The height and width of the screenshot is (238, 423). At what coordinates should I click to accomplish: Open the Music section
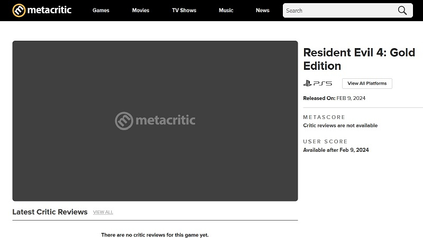(226, 11)
